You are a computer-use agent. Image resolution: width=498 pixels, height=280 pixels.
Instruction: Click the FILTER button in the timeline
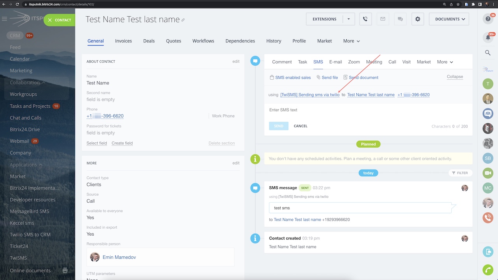click(x=460, y=173)
